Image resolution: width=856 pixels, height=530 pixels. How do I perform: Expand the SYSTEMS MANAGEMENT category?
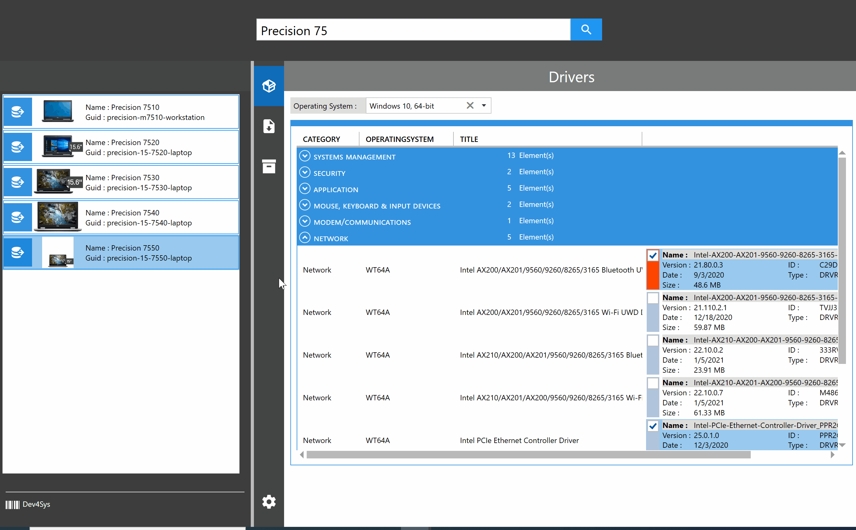[x=305, y=155]
